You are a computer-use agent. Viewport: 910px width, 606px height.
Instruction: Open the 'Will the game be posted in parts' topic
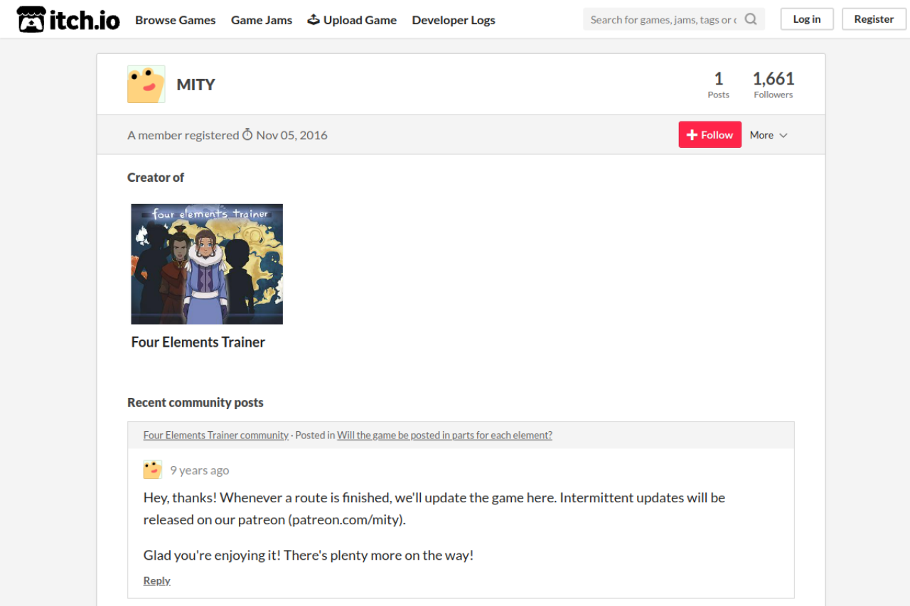click(444, 435)
